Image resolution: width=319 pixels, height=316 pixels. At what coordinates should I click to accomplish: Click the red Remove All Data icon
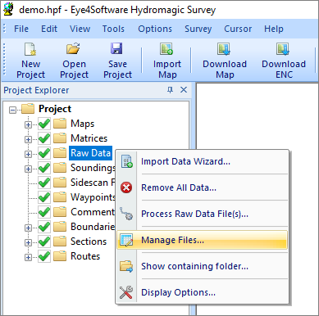click(x=126, y=187)
